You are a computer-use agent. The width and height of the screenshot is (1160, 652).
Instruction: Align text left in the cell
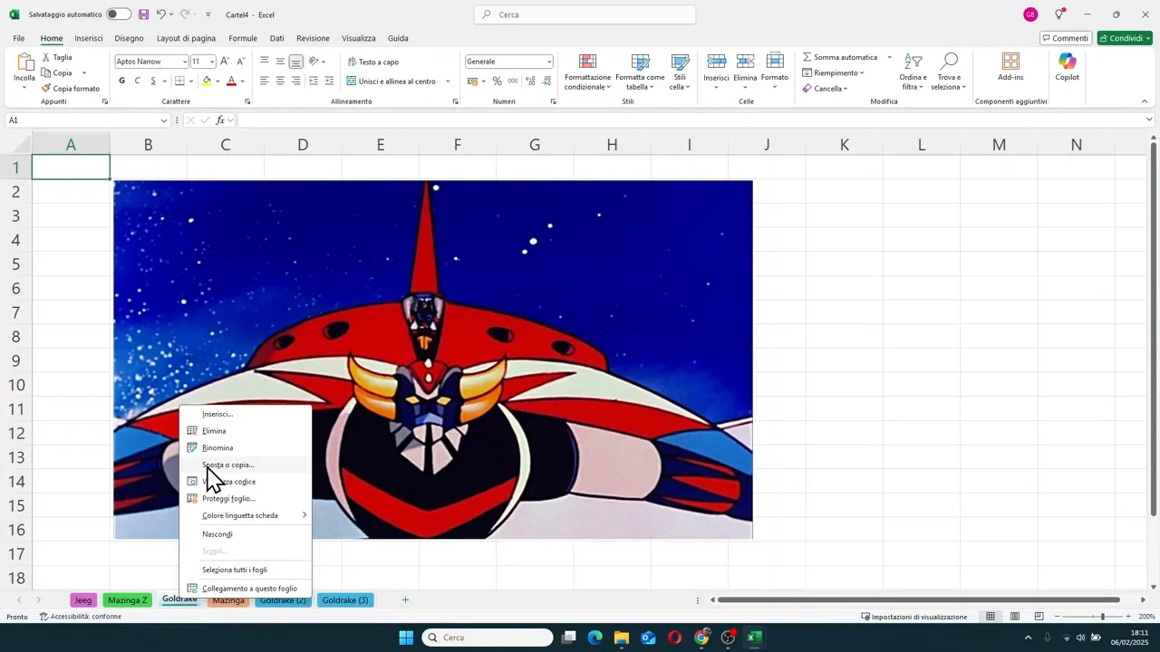tap(264, 81)
